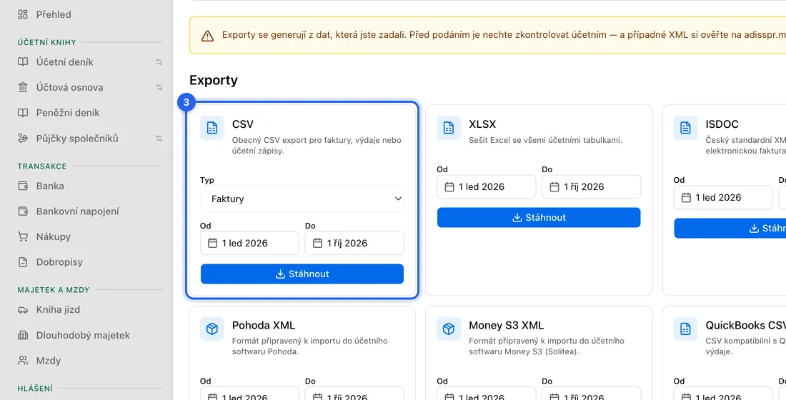Click the Peněžní deník book icon
The width and height of the screenshot is (786, 400).
point(23,113)
